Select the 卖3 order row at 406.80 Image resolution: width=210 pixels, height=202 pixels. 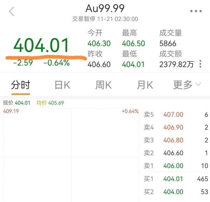pos(176,140)
